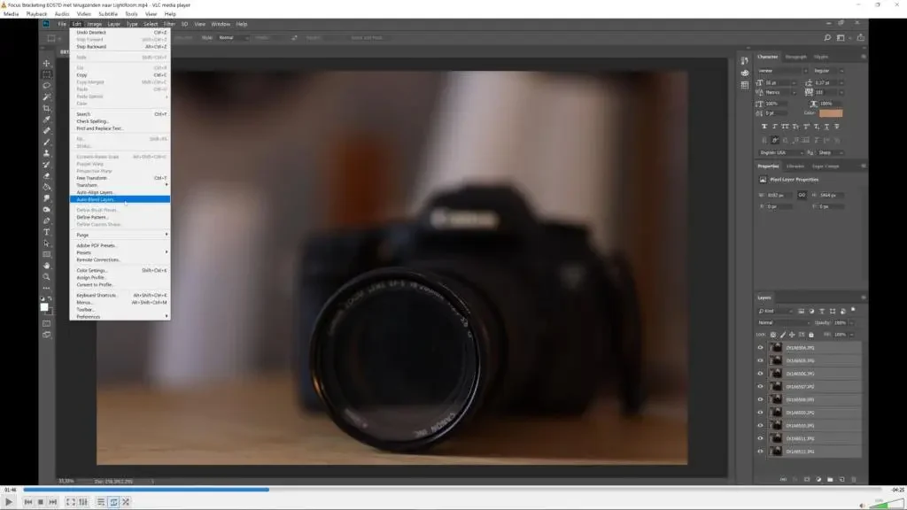Viewport: 907px width, 510px height.
Task: Toggle the layer filter on/off switch
Action: 853,311
